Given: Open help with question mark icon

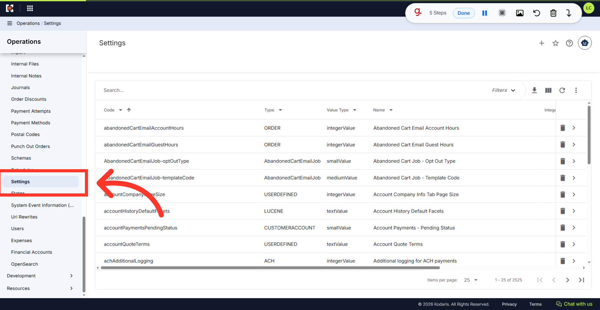Looking at the screenshot, I should click(x=569, y=43).
